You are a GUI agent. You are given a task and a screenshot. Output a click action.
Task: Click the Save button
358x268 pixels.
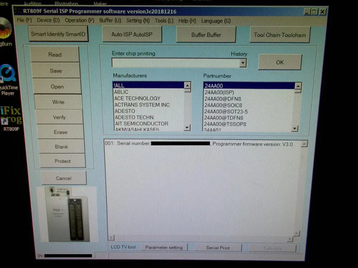pyautogui.click(x=56, y=71)
